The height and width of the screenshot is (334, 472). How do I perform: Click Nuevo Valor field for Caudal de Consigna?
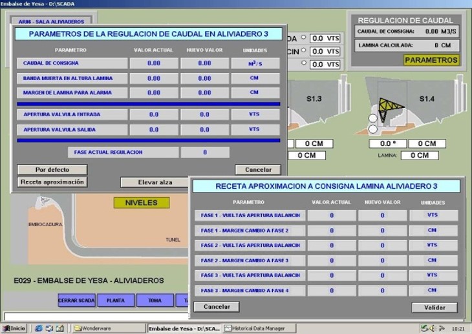pyautogui.click(x=205, y=63)
